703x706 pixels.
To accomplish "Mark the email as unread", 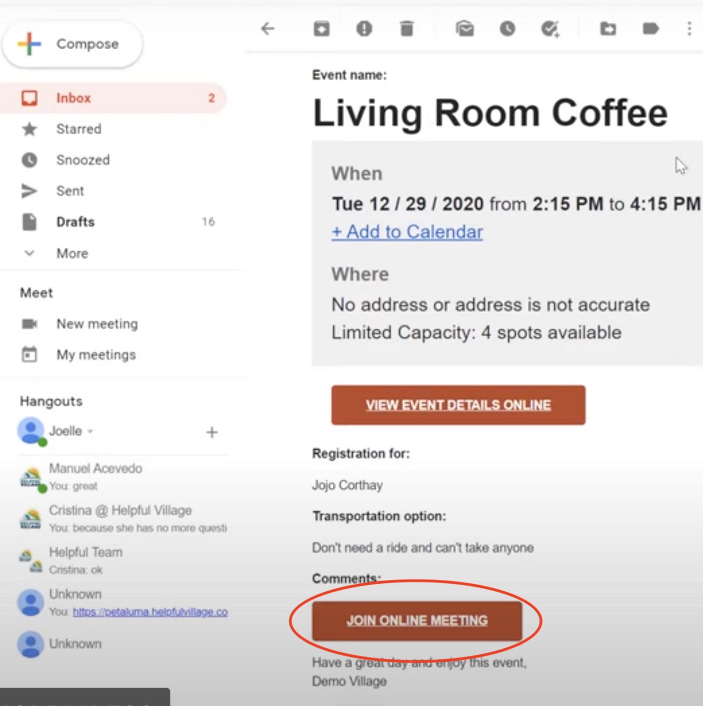I will (465, 29).
